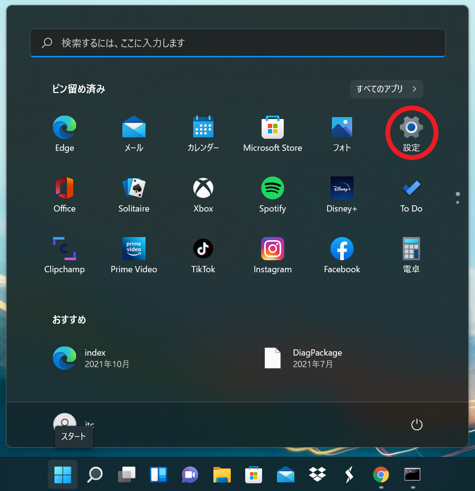Launch the フォト app
The image size is (475, 491).
tap(342, 133)
